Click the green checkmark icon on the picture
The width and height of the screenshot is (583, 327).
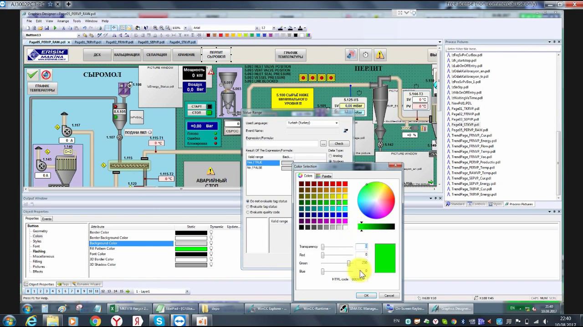coord(32,74)
